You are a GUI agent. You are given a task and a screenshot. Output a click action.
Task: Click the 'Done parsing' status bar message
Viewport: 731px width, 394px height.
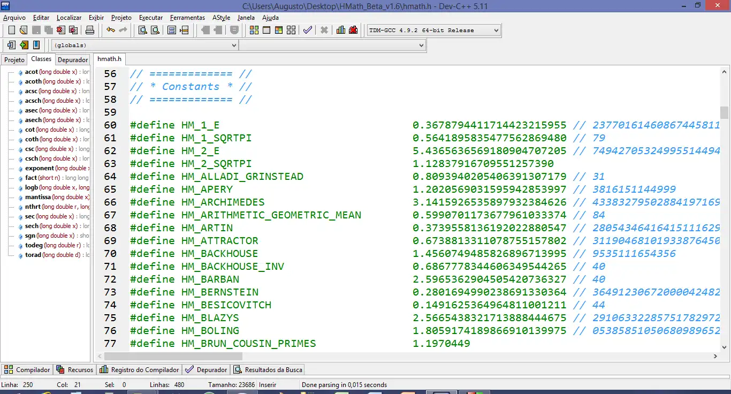pyautogui.click(x=344, y=385)
